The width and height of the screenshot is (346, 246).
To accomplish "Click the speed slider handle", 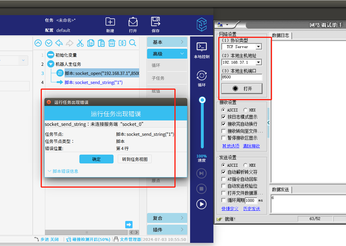I will (202, 100).
